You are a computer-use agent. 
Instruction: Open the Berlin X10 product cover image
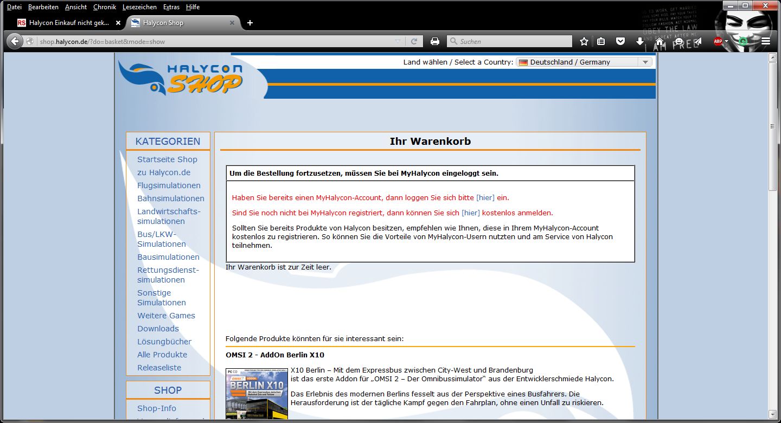point(257,394)
